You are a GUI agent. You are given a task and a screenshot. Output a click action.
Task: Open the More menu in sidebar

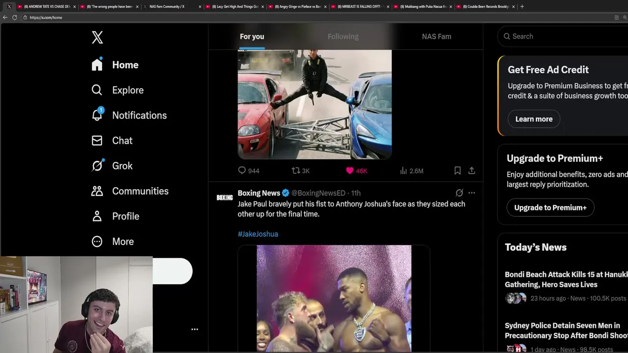pos(112,242)
